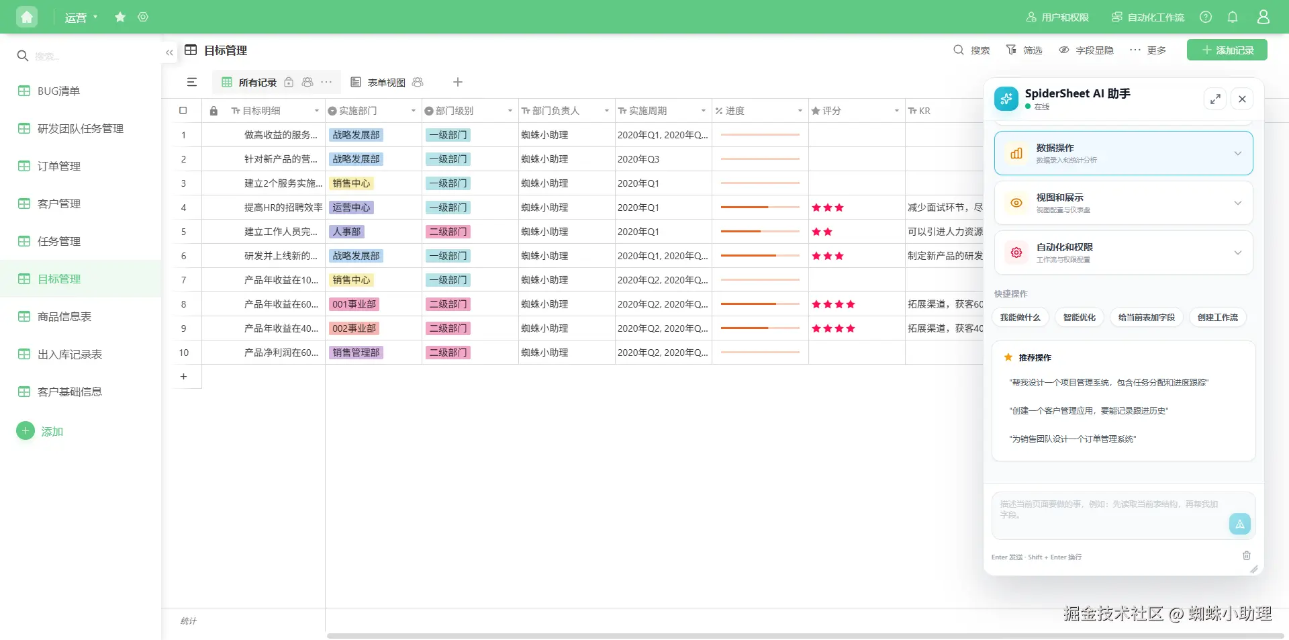
Task: Click the 添加记录 button
Action: (x=1227, y=50)
